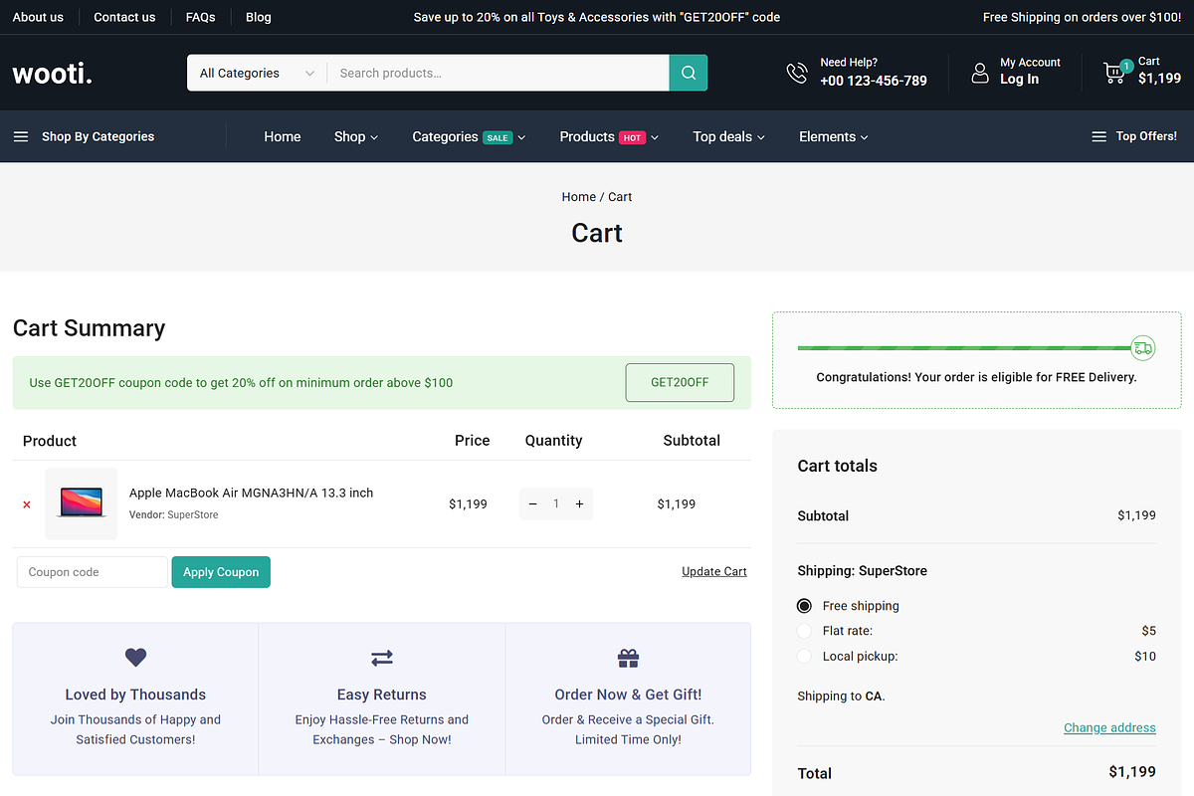Image resolution: width=1194 pixels, height=796 pixels.
Task: Click the Local pickup $10 price
Action: click(x=1145, y=657)
